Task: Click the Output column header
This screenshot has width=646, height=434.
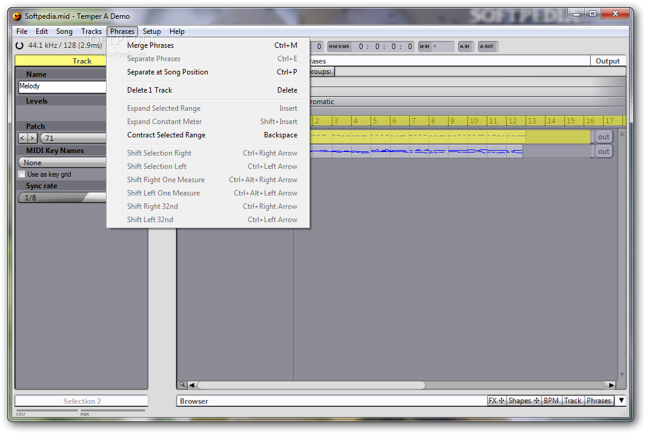Action: (x=608, y=61)
